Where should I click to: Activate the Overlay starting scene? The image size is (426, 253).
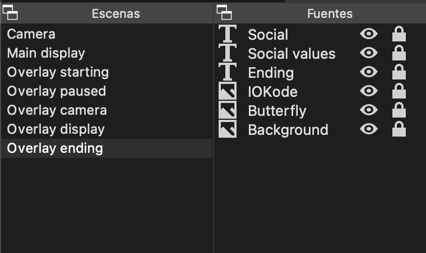click(58, 72)
